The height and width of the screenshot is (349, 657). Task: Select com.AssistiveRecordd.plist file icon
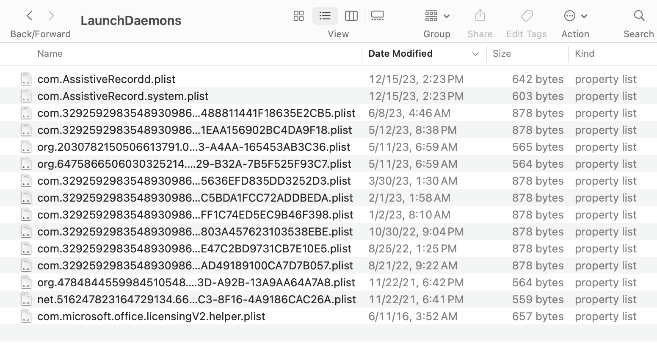pos(26,79)
